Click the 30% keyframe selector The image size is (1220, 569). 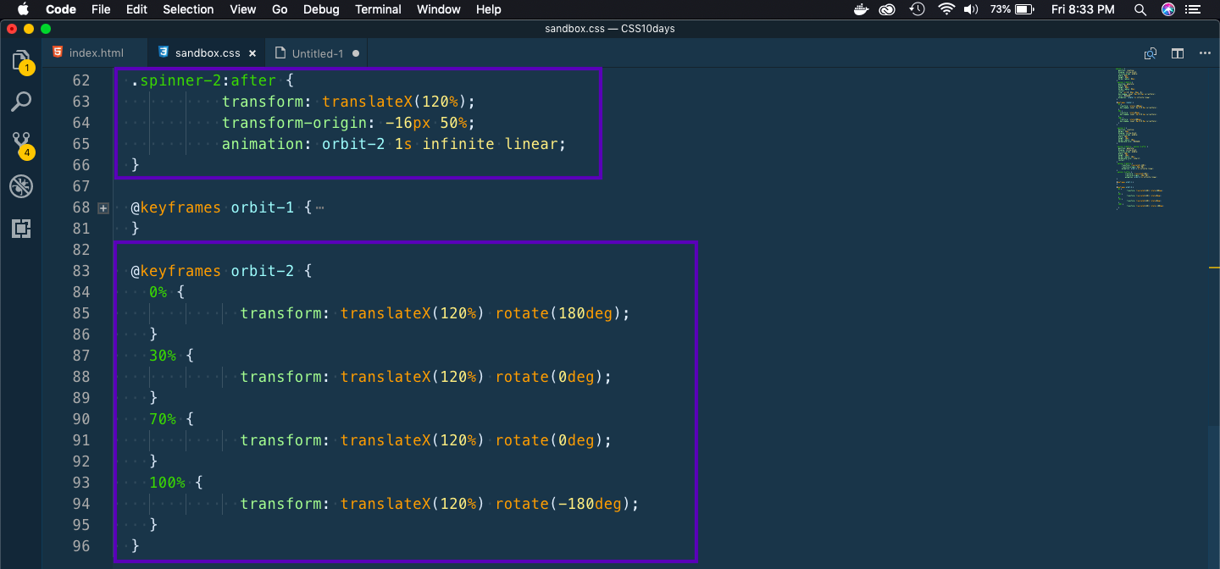(x=163, y=356)
